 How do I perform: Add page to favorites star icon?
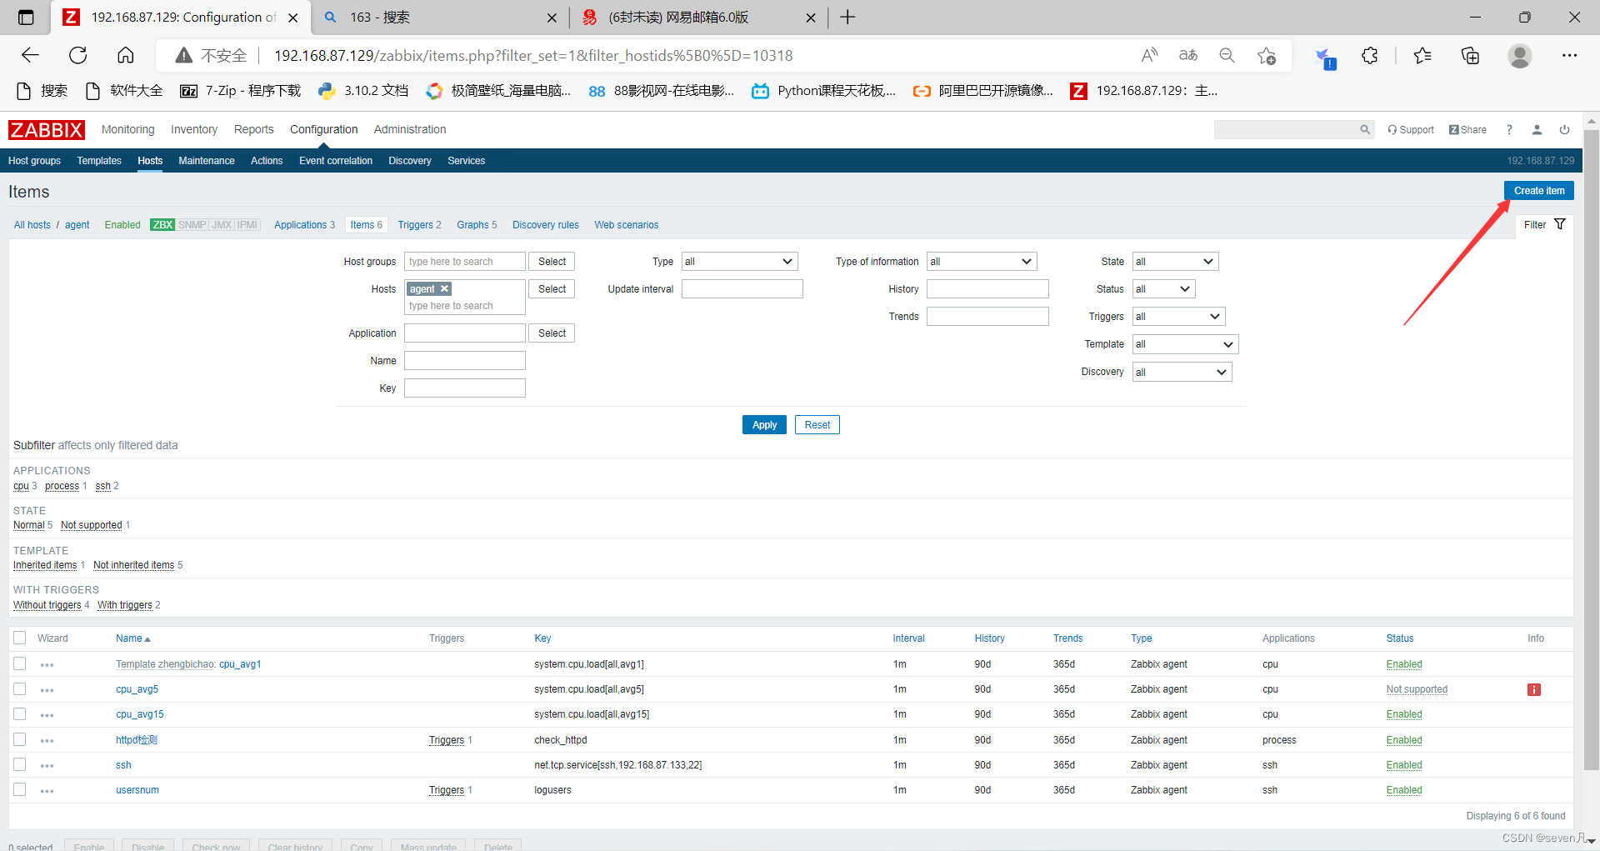[1267, 56]
